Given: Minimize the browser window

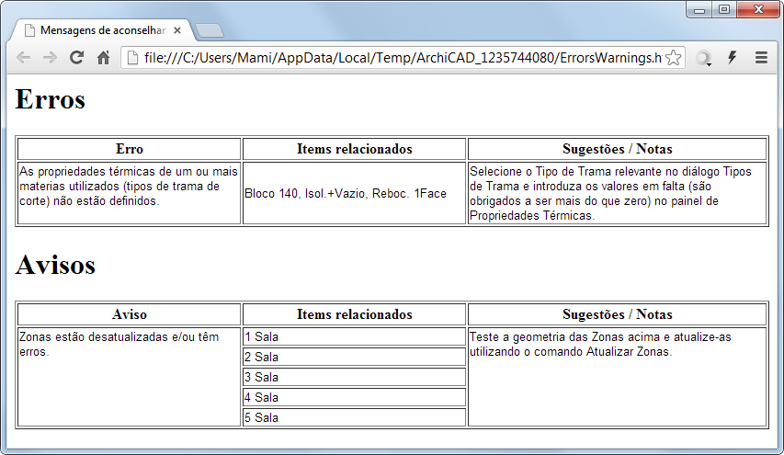Looking at the screenshot, I should click(699, 9).
